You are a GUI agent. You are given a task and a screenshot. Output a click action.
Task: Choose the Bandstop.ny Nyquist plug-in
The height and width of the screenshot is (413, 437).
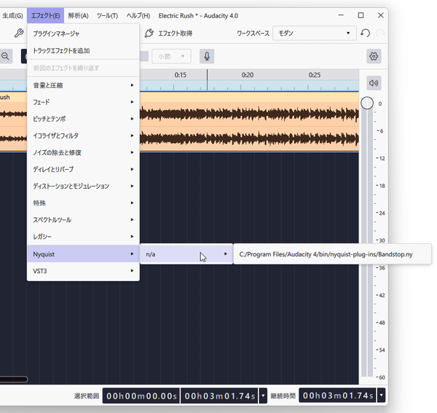point(332,254)
